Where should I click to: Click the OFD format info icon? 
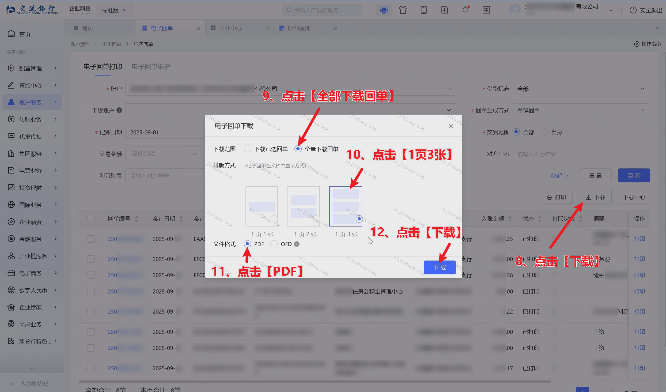click(x=297, y=244)
